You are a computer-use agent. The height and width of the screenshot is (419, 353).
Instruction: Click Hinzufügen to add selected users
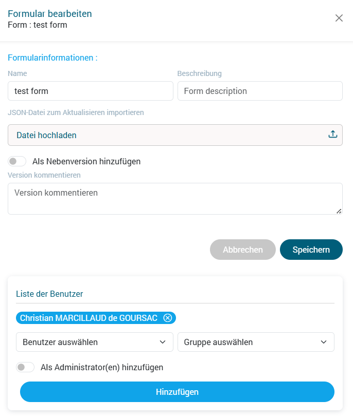pos(177,392)
